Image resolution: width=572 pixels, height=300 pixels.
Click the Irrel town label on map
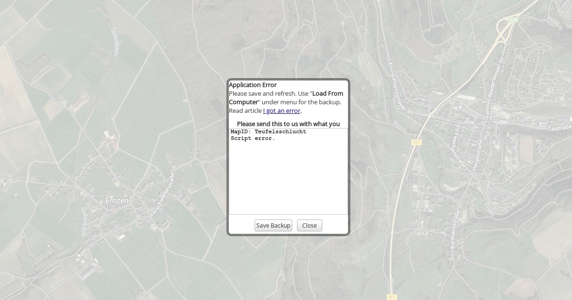pyautogui.click(x=489, y=117)
